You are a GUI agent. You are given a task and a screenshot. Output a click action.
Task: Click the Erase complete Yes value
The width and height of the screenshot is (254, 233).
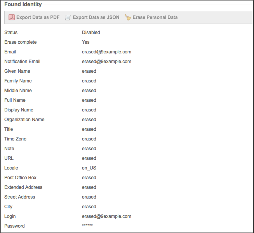pyautogui.click(x=85, y=42)
